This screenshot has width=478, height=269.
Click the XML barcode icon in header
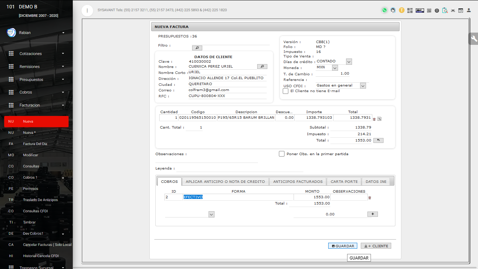tap(420, 11)
